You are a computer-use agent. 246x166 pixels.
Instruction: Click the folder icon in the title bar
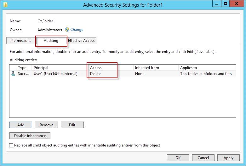pyautogui.click(x=5, y=5)
